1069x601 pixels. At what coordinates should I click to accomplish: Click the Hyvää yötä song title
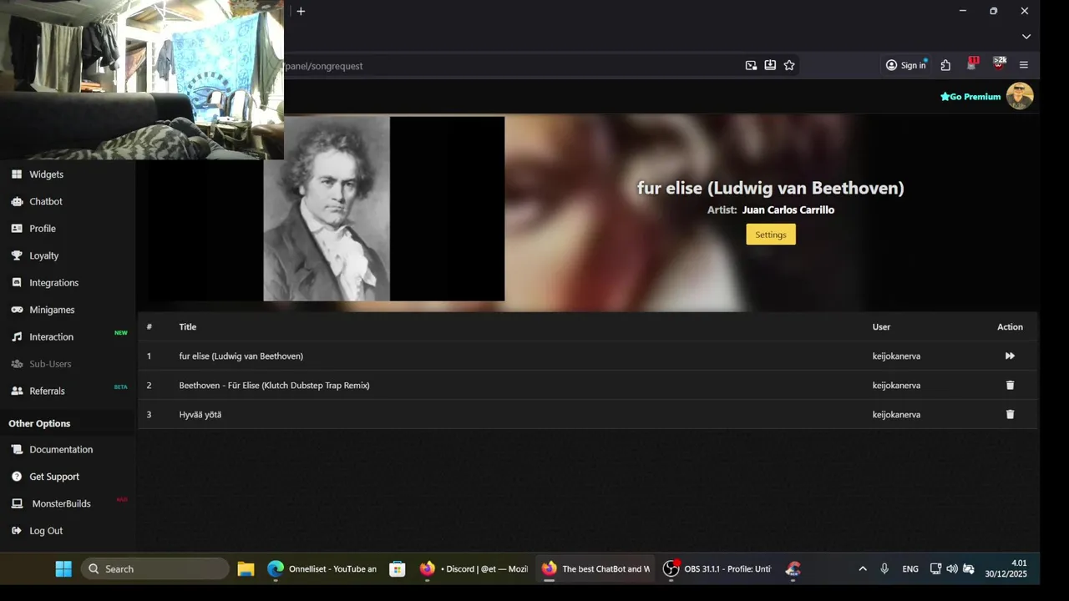(x=200, y=414)
